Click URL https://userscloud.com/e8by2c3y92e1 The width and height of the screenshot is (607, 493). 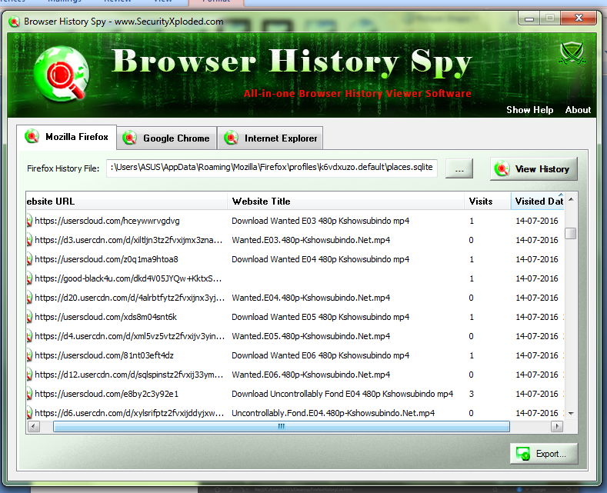coord(107,394)
